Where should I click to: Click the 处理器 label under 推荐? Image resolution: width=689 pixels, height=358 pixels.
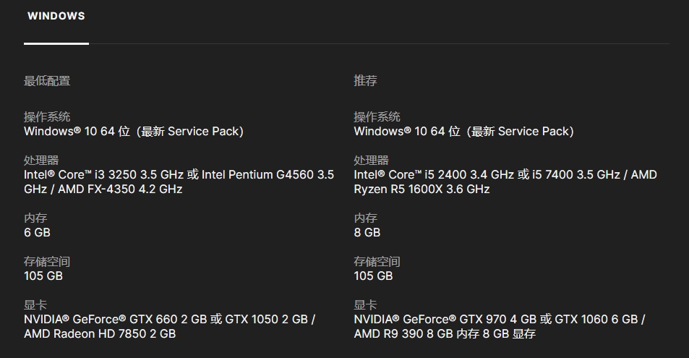(372, 160)
